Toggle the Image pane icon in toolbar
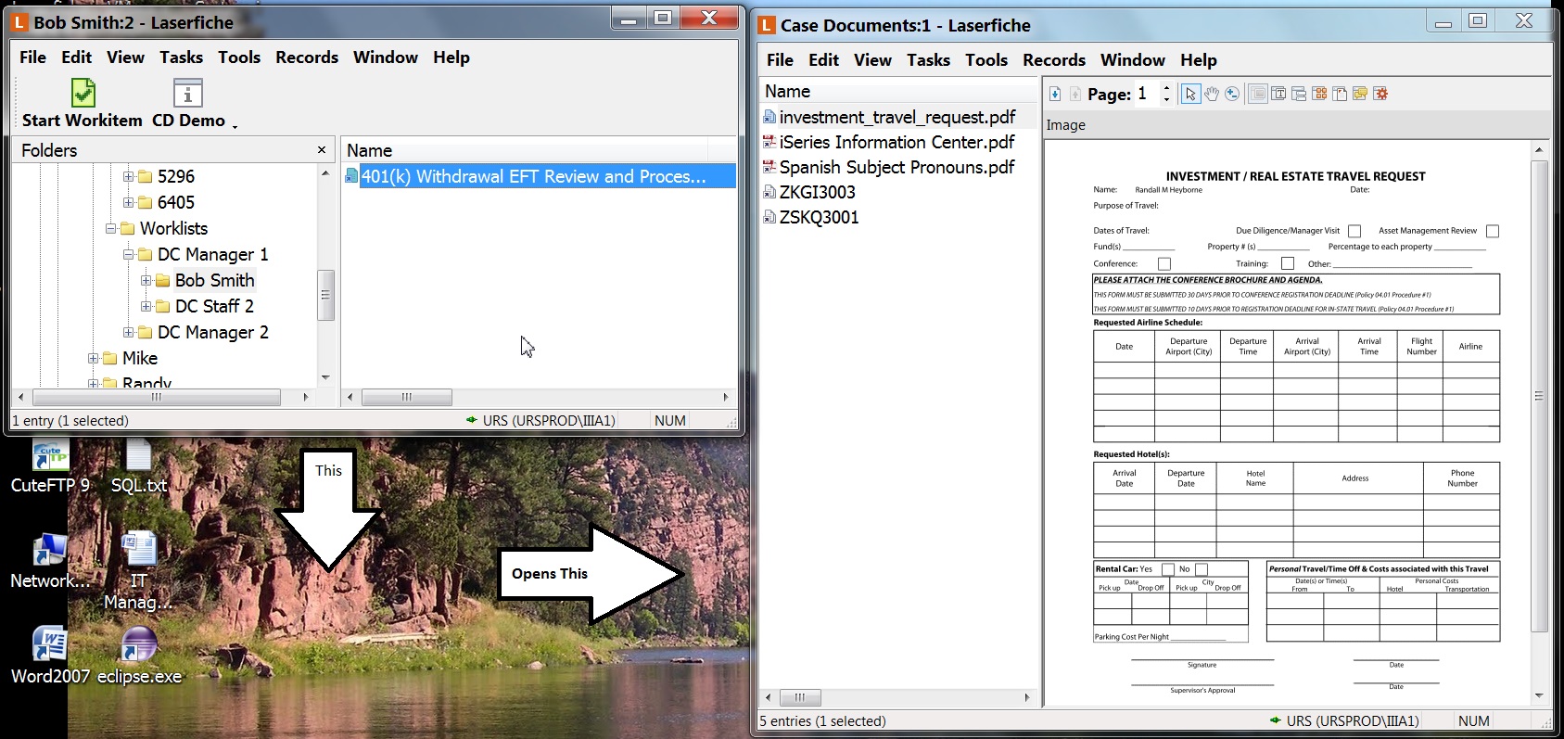The height and width of the screenshot is (739, 1564). point(1258,94)
